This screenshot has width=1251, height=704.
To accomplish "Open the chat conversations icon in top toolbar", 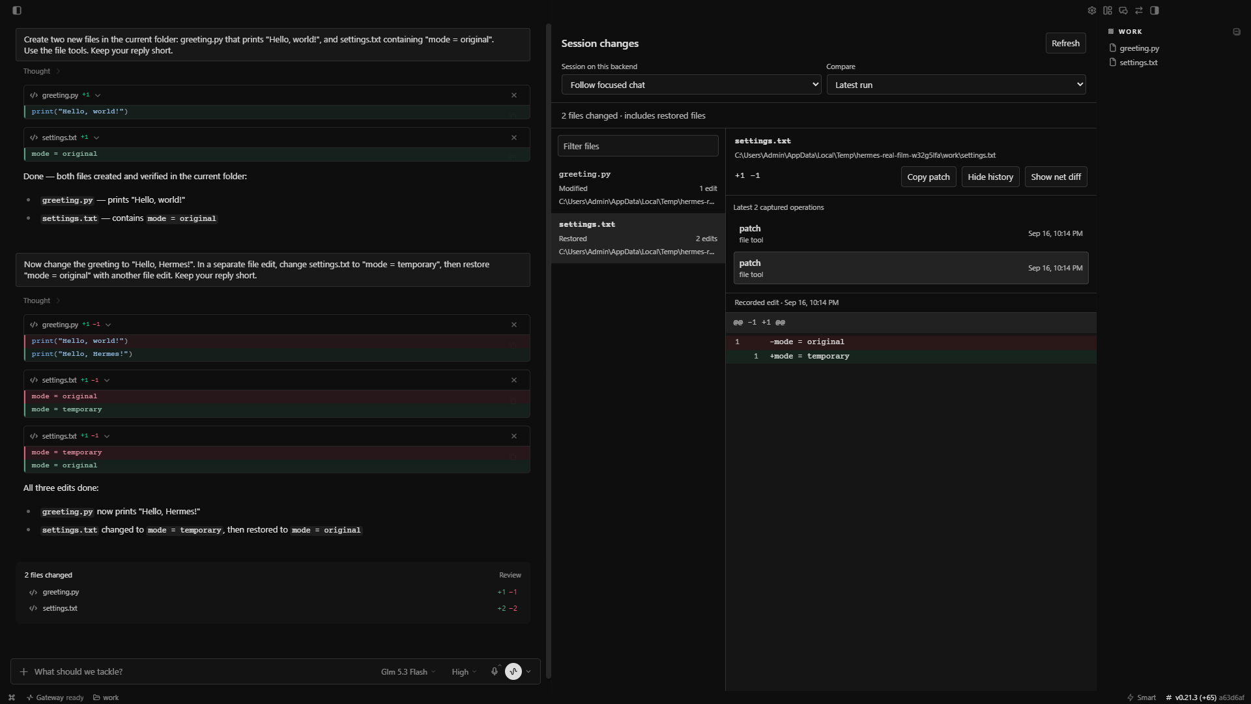I will click(1123, 10).
